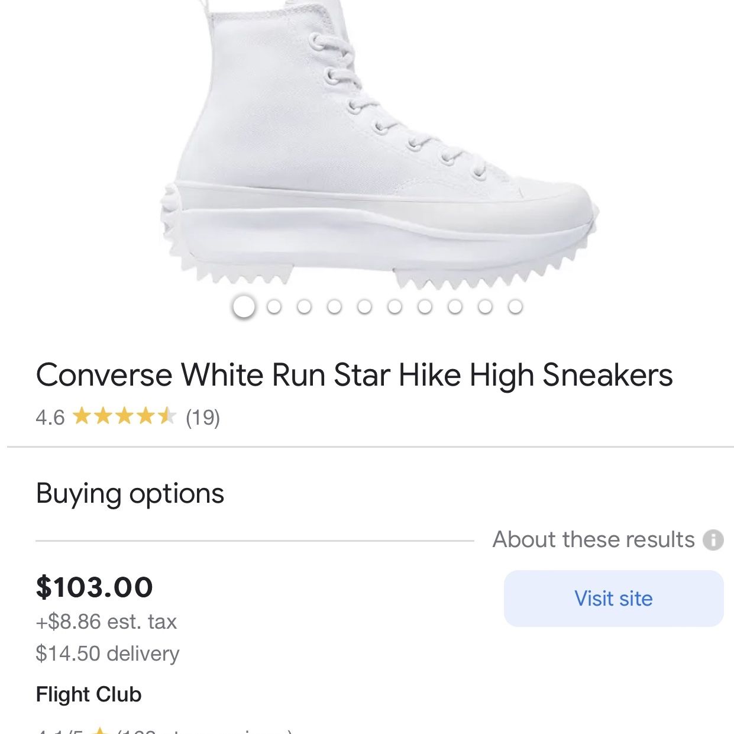Select the sixth carousel image dot
The height and width of the screenshot is (734, 734).
point(395,306)
